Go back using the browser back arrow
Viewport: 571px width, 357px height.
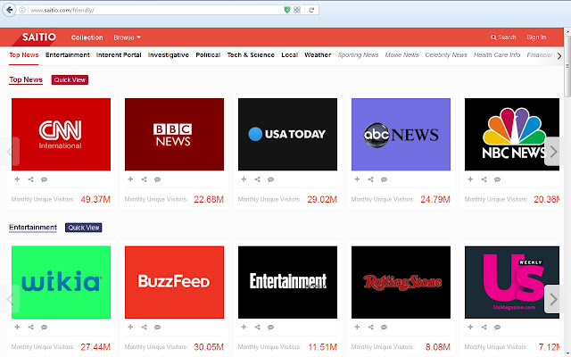[x=10, y=10]
